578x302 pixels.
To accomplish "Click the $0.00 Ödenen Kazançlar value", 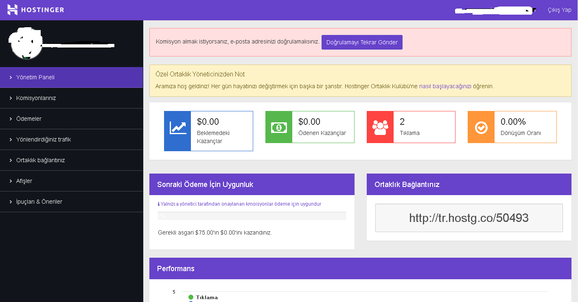I will point(309,122).
